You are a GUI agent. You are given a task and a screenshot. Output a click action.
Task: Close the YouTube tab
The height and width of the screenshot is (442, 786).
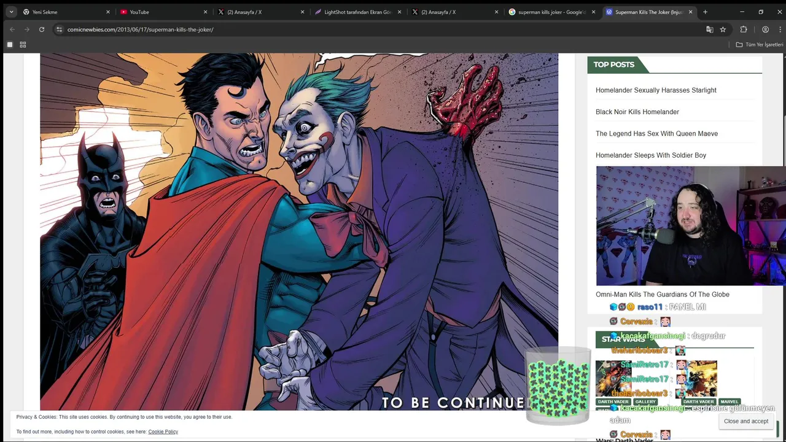[205, 12]
